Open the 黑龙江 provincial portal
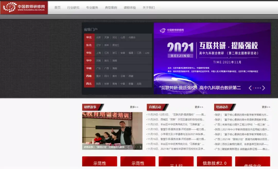Viewport: 278px width, 169px height. click(x=116, y=45)
